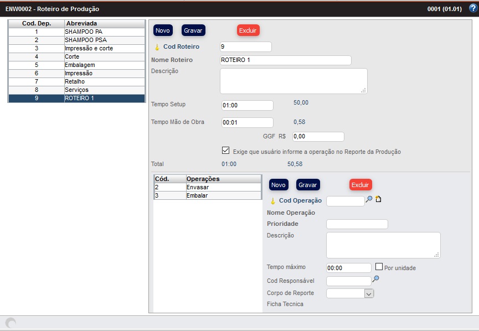Click the new document icon beside Cod Operação
Image resolution: width=479 pixels, height=331 pixels.
(379, 199)
